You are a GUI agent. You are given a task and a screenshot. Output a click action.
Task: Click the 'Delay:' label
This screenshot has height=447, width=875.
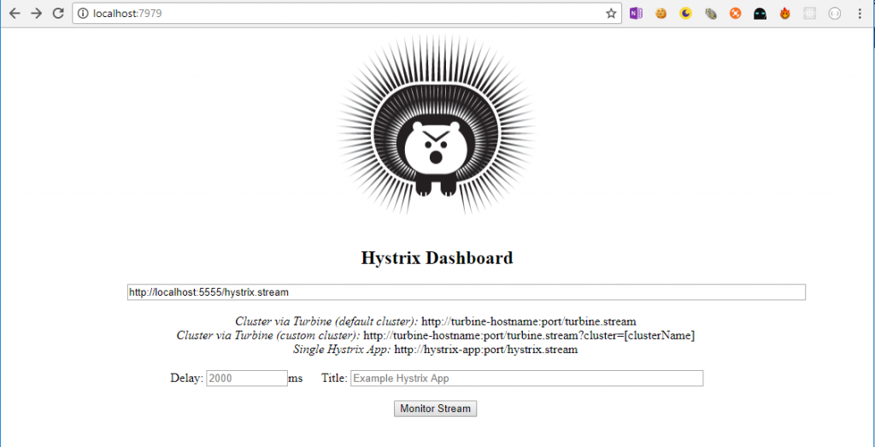click(x=187, y=379)
